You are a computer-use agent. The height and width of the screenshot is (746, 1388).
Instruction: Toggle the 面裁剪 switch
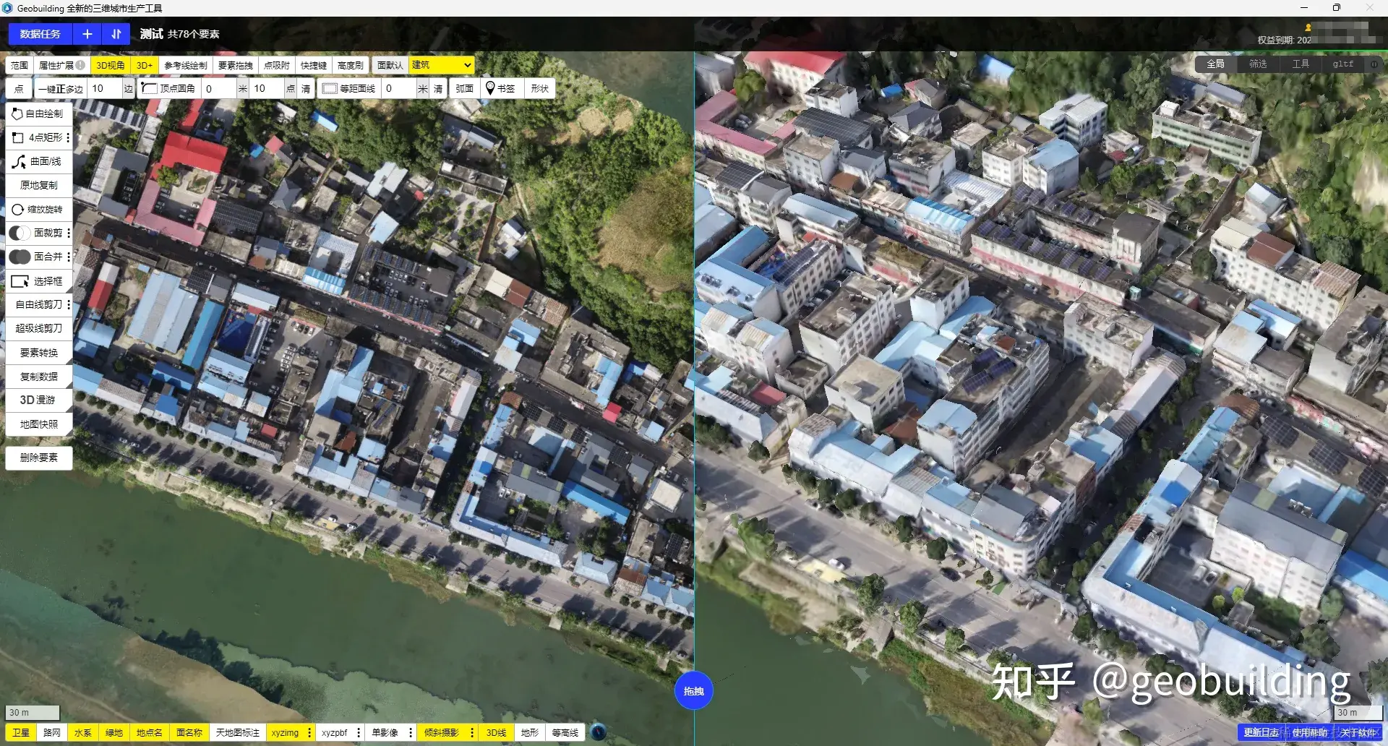pyautogui.click(x=20, y=233)
